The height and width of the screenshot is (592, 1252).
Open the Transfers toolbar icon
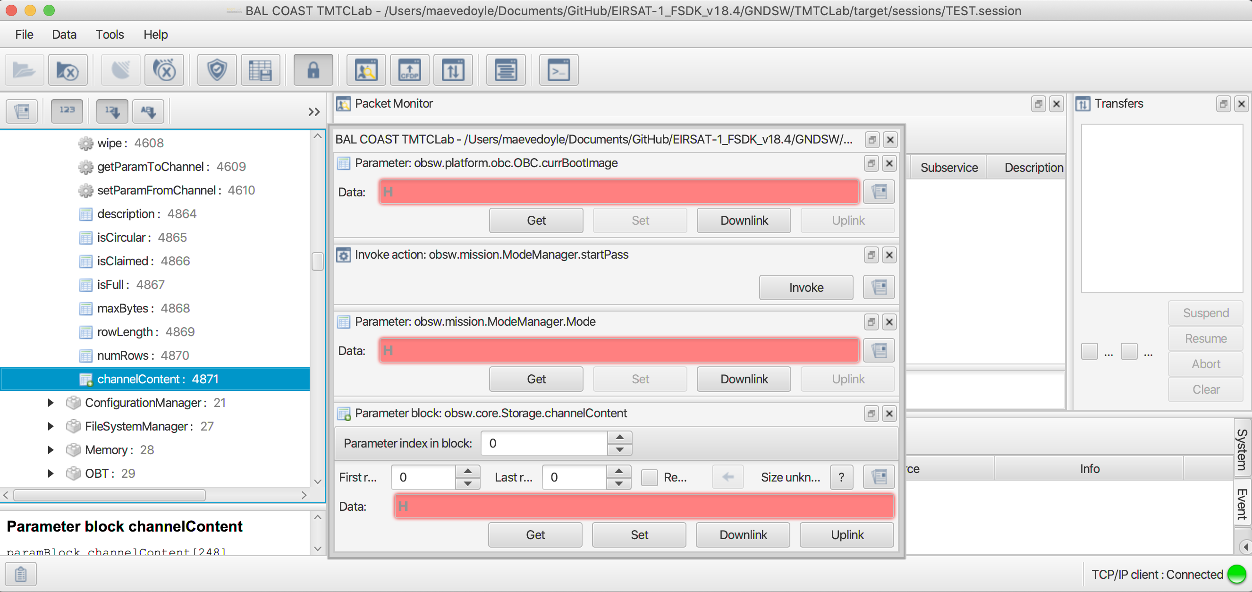coord(453,70)
